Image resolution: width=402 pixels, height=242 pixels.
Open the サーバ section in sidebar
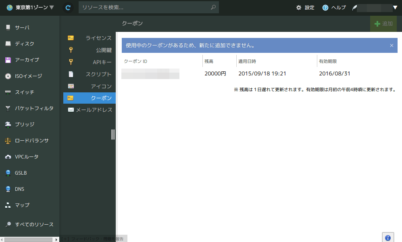(x=22, y=27)
